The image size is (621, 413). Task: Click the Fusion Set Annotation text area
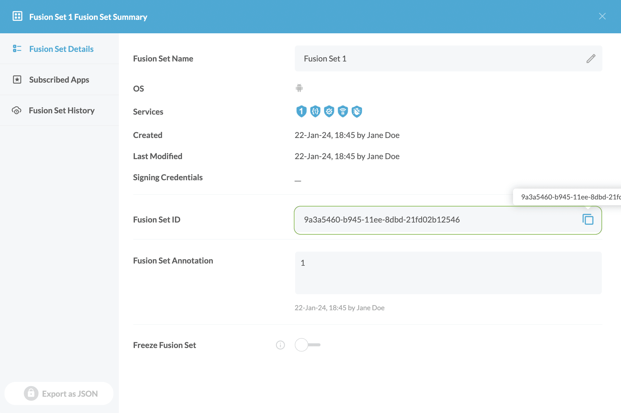pyautogui.click(x=448, y=273)
